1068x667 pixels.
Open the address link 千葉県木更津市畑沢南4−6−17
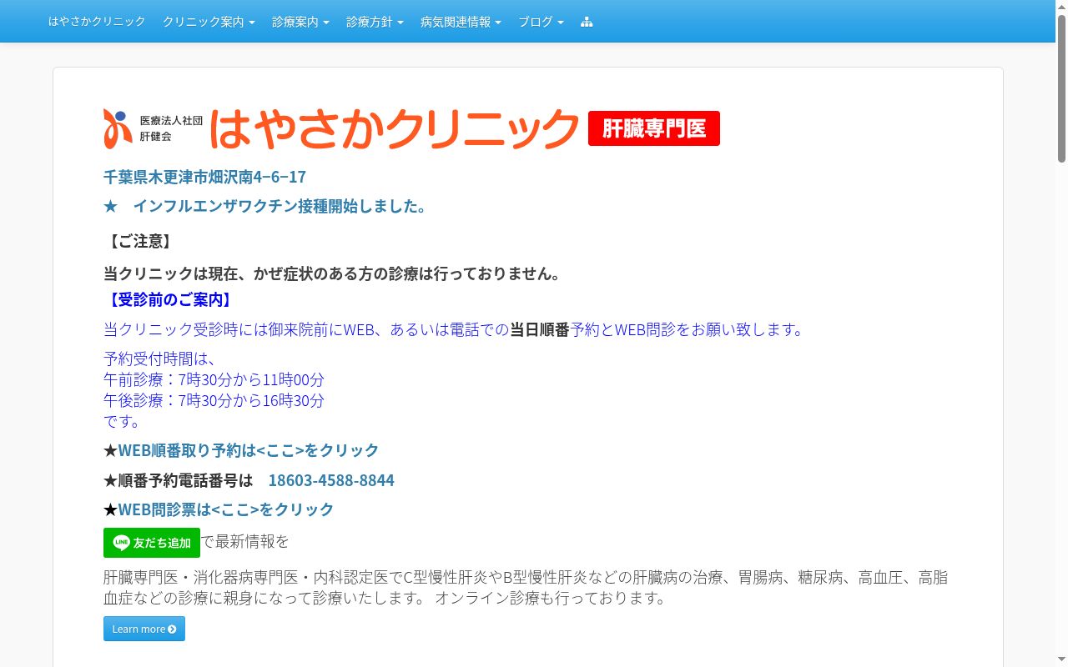pyautogui.click(x=204, y=177)
